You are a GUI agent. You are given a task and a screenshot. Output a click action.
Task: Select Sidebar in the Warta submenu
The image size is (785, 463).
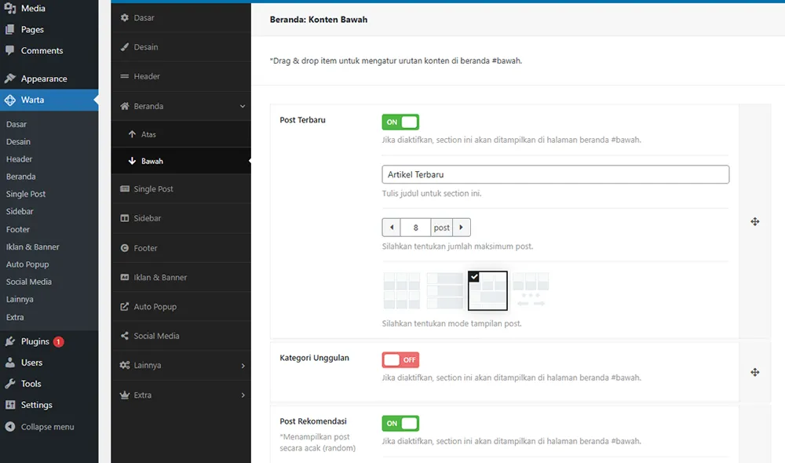(155, 217)
